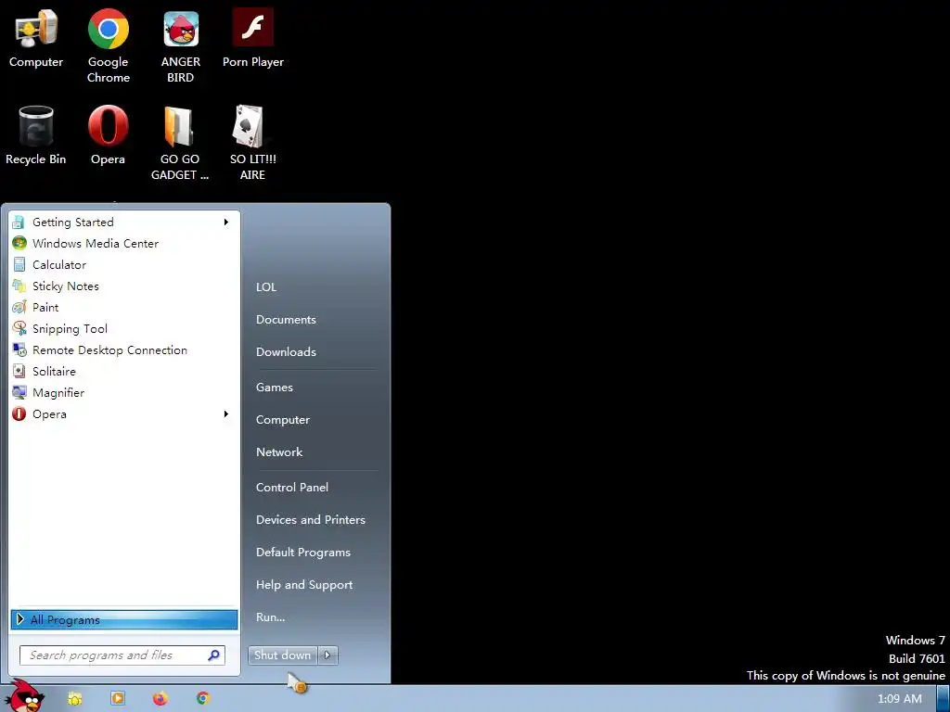Viewport: 950px width, 712px height.
Task: Select the Flash icon labeled Player
Action: coord(252,39)
